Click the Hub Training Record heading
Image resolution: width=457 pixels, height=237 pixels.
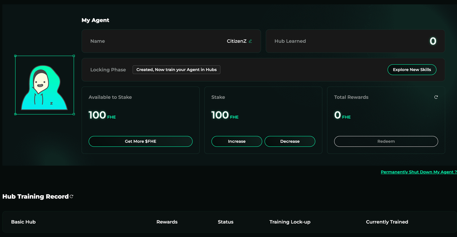35,196
